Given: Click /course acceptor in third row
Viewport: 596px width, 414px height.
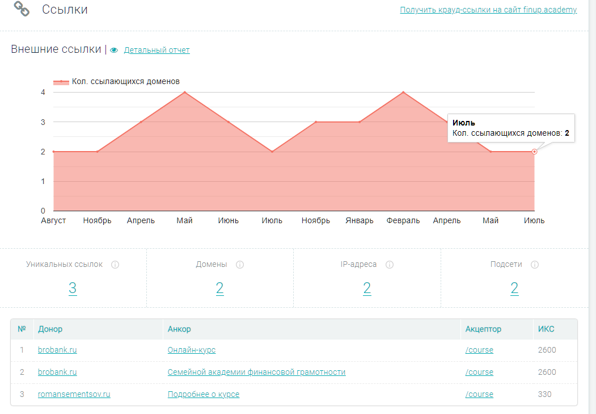Looking at the screenshot, I should point(479,394).
